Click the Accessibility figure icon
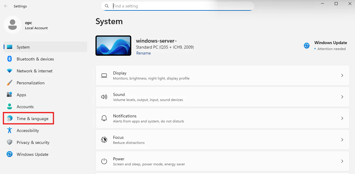The height and width of the screenshot is (174, 355). pyautogui.click(x=10, y=130)
